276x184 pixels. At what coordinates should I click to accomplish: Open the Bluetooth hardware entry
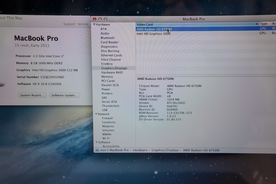(108, 38)
